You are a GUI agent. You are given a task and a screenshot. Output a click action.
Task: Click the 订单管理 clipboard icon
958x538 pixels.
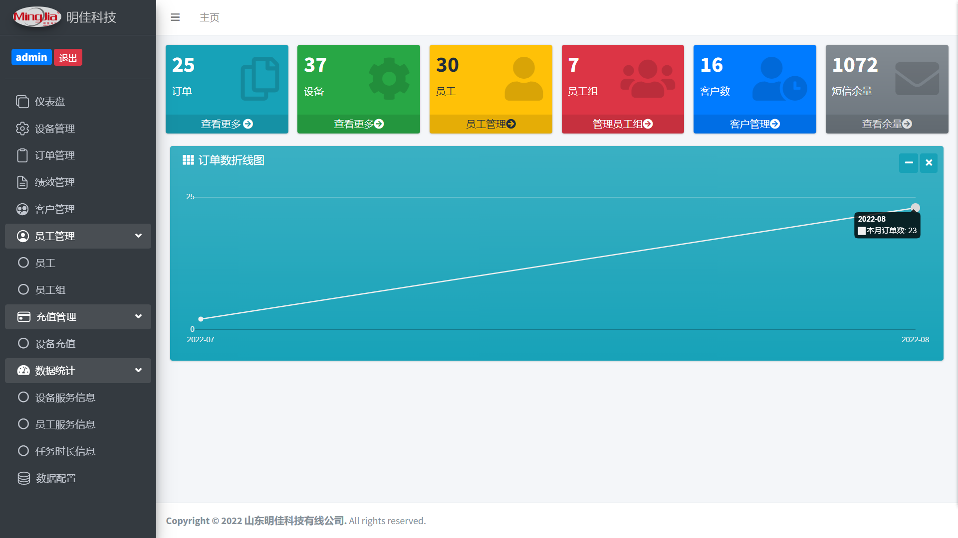(22, 155)
